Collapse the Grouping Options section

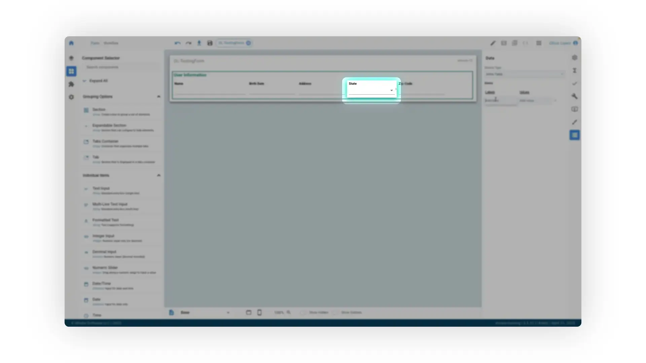pos(158,96)
